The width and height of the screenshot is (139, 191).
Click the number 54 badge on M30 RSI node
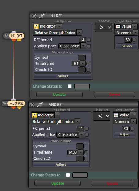click(5, 103)
